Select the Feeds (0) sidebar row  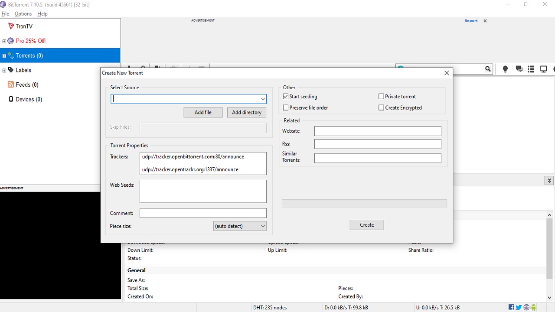tap(60, 84)
